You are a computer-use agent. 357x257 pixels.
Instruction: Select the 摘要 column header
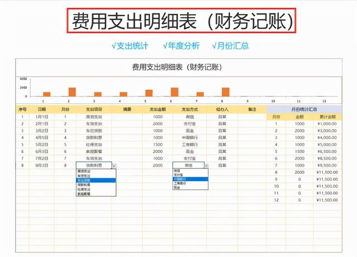point(127,109)
